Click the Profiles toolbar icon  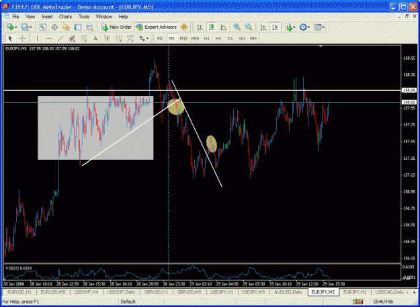[25, 27]
